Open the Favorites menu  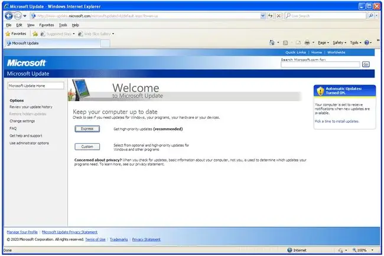click(47, 25)
